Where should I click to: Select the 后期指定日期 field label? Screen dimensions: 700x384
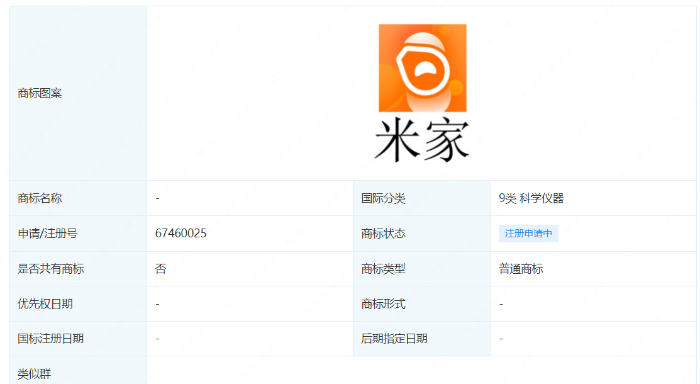(x=394, y=339)
